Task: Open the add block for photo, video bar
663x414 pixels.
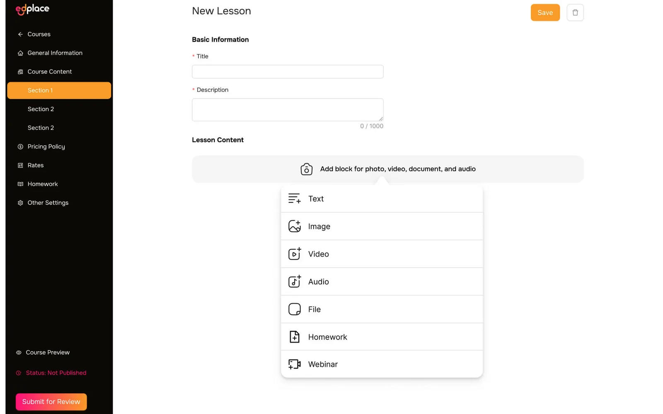Action: (387, 169)
